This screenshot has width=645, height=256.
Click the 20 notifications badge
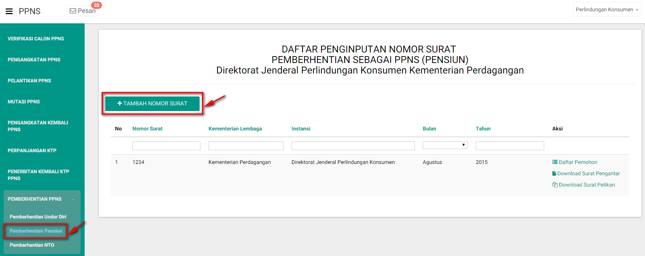(96, 5)
